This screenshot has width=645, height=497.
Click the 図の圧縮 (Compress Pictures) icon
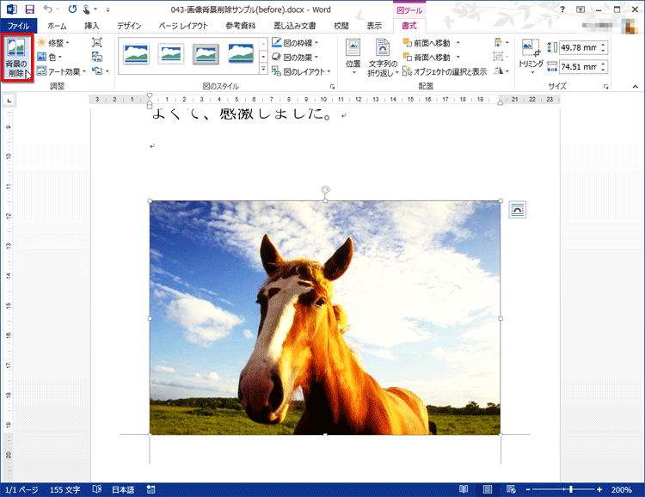tap(96, 41)
